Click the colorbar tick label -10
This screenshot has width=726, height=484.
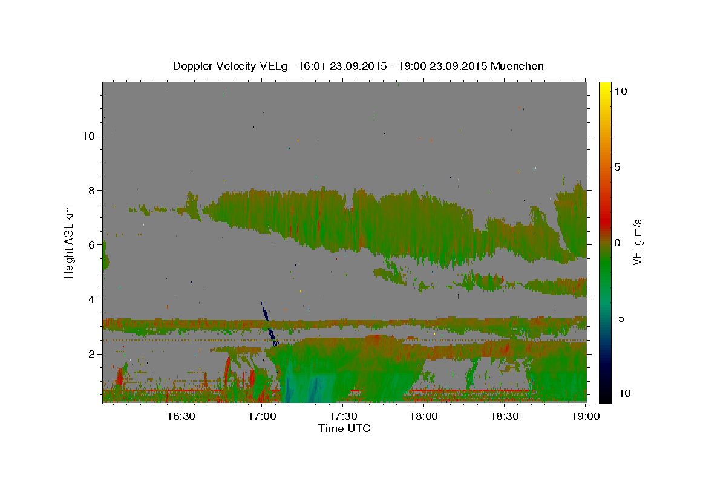(x=622, y=393)
